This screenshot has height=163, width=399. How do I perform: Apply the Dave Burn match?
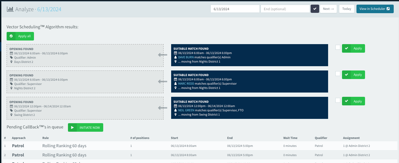pyautogui.click(x=353, y=48)
